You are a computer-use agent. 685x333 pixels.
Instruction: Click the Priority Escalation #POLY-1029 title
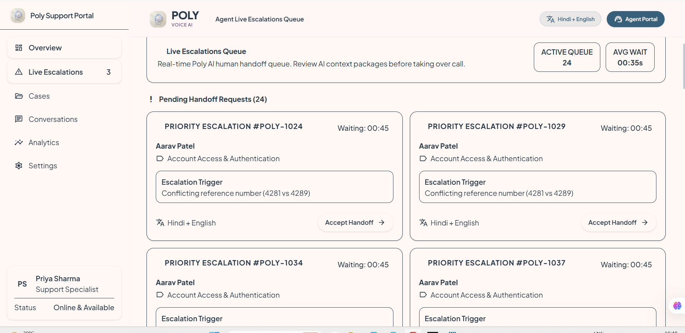pyautogui.click(x=497, y=126)
